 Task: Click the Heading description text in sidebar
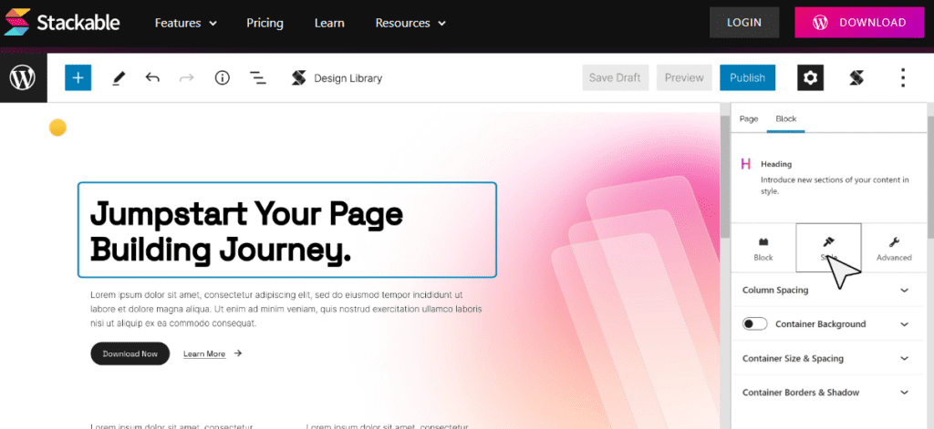[835, 185]
